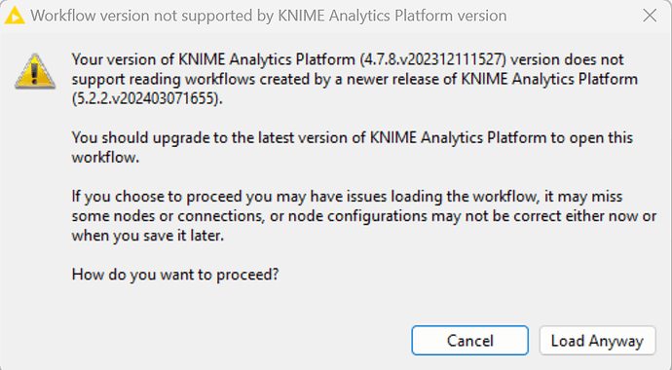This screenshot has width=672, height=370.
Task: Click 'version does not' at first line end
Action: pos(567,59)
